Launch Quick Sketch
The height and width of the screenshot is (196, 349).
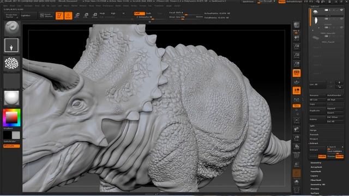click(x=46, y=15)
